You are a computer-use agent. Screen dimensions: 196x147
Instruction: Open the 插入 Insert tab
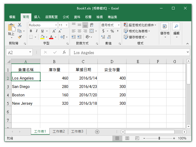(37, 17)
